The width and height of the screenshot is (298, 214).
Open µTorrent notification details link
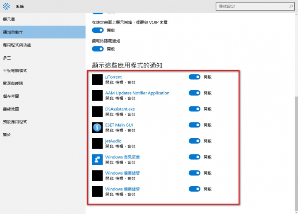113,77
